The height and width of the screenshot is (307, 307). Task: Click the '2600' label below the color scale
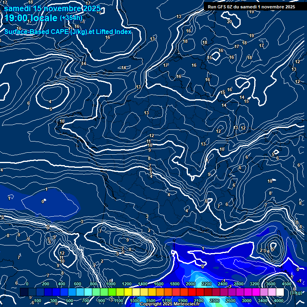point(231,301)
